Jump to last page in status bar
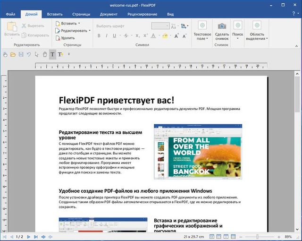The image size is (302, 241). click(x=36, y=236)
